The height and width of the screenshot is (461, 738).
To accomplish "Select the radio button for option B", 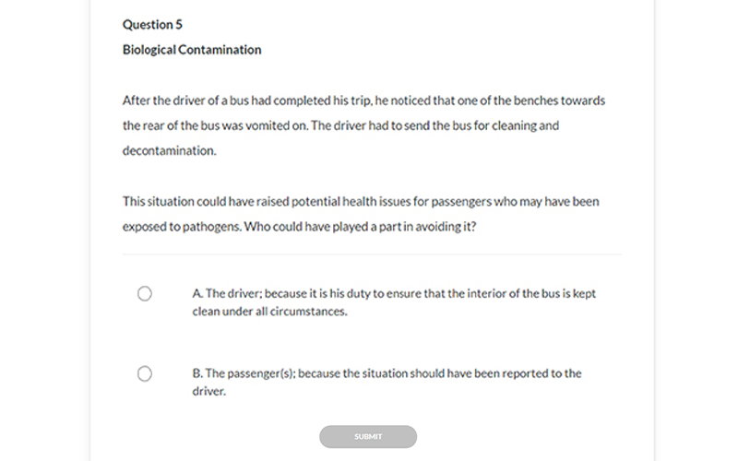I will [145, 373].
